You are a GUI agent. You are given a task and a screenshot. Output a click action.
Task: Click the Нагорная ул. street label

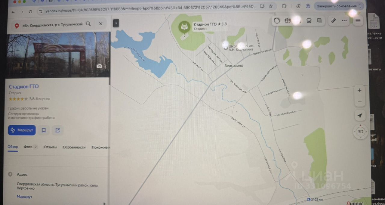[274, 92]
